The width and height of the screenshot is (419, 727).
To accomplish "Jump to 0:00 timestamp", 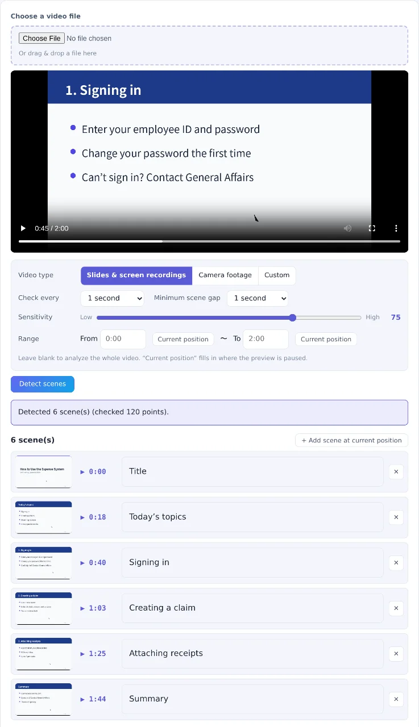I will pyautogui.click(x=93, y=471).
